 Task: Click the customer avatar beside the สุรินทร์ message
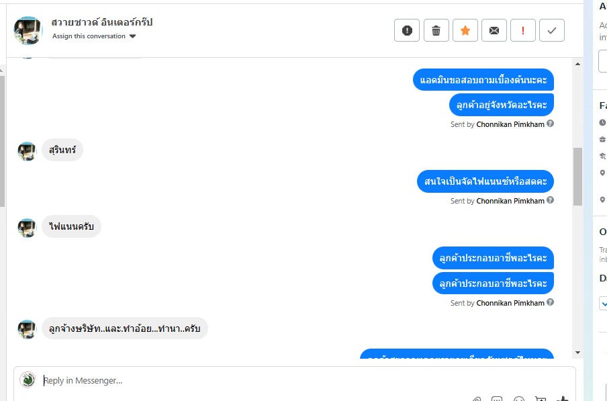(x=27, y=151)
